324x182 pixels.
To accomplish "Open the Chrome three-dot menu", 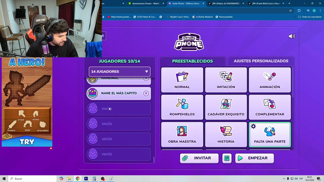I will click(x=320, y=11).
